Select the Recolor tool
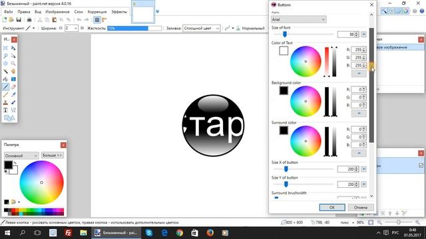 [x=13, y=102]
